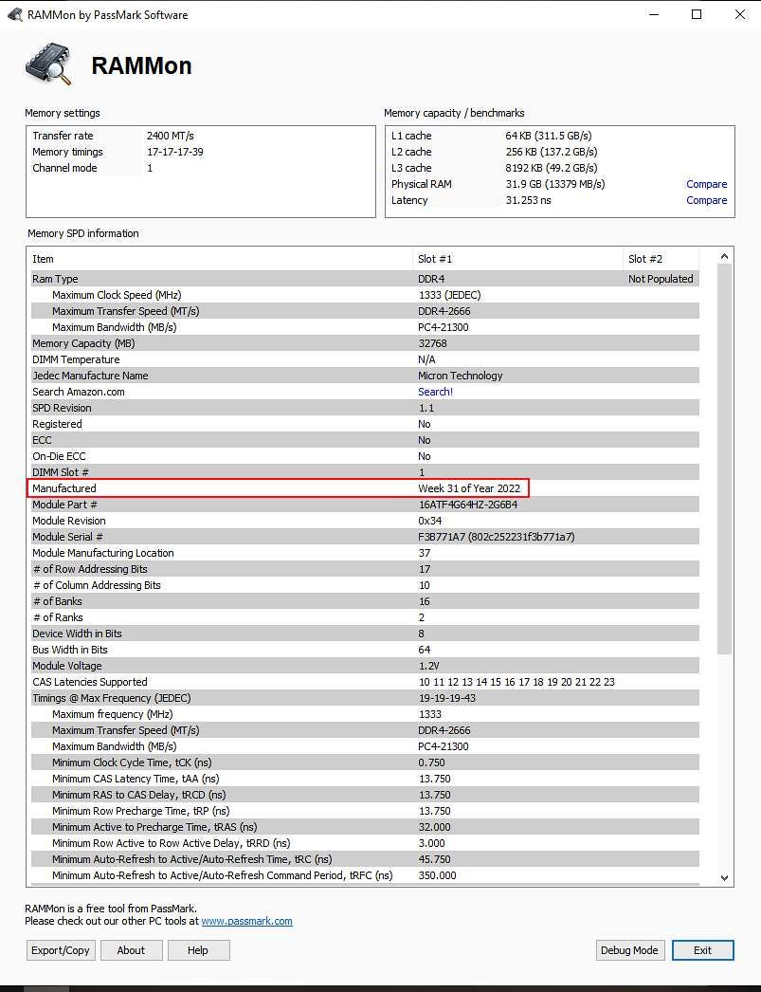Minimize the RAMMon window
The image size is (761, 992).
[654, 14]
